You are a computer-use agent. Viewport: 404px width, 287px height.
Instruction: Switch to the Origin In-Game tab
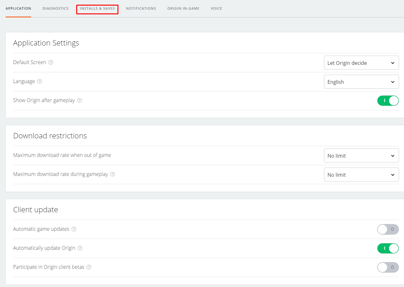pyautogui.click(x=183, y=8)
